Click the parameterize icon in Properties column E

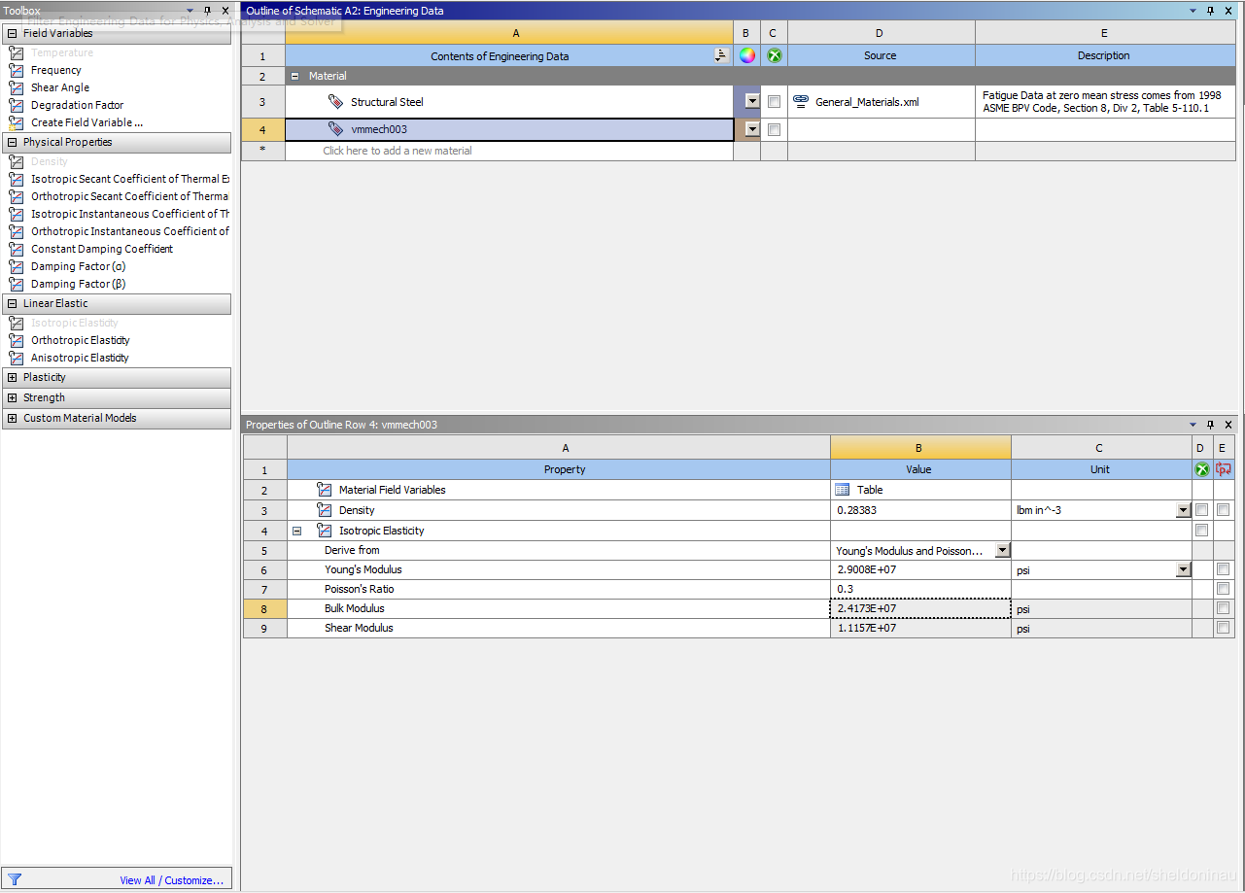(x=1224, y=469)
